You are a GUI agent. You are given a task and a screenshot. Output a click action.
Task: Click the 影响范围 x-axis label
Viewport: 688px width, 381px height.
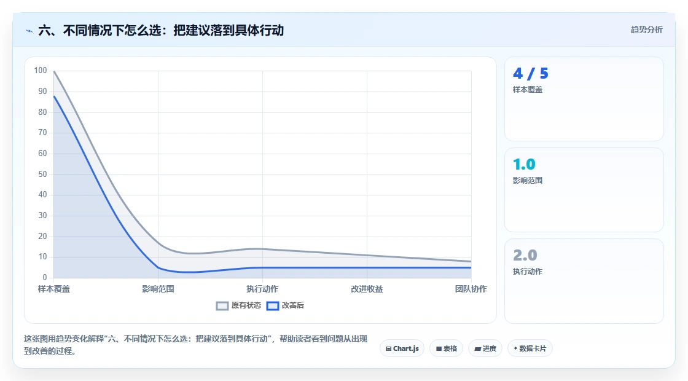tap(158, 289)
